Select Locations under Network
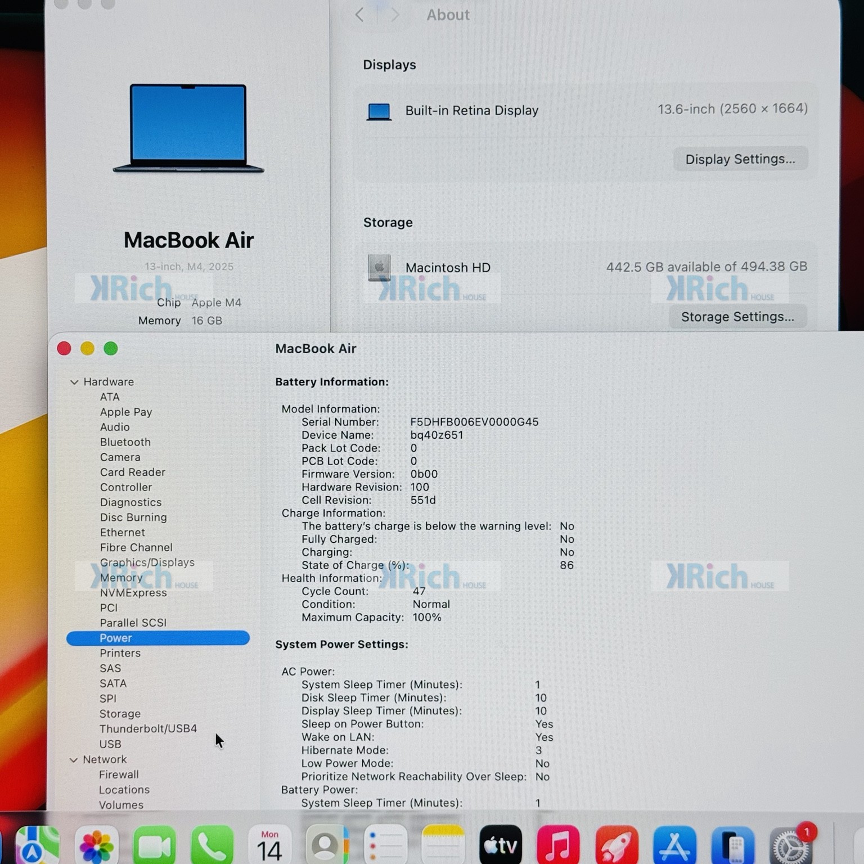The height and width of the screenshot is (864, 864). [x=124, y=790]
